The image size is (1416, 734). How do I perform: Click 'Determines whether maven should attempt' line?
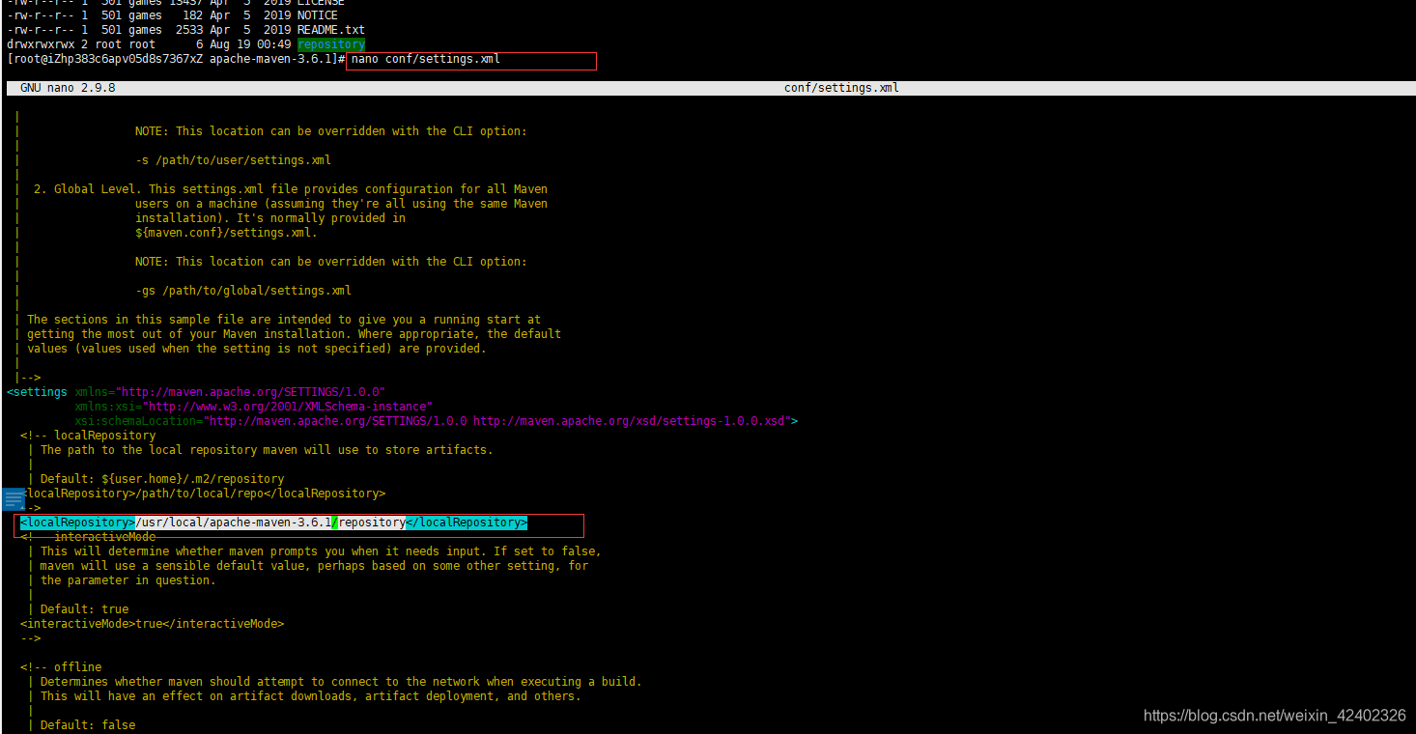341,682
